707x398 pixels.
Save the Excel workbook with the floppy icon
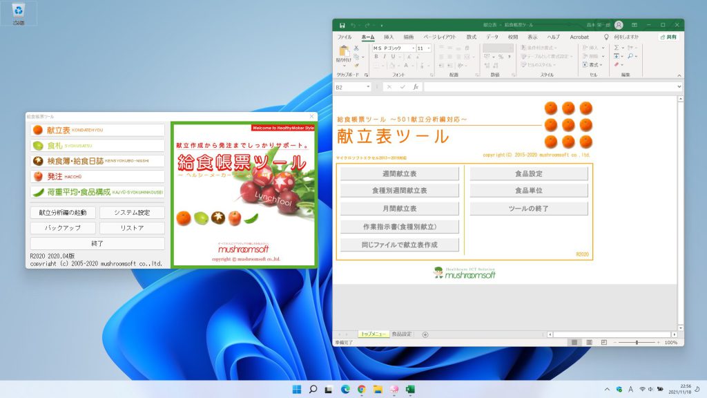coord(342,26)
